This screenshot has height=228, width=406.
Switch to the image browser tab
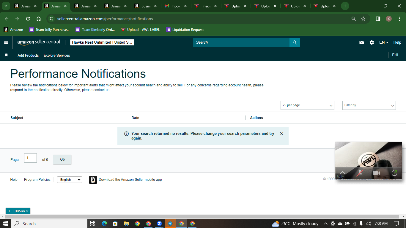click(205, 6)
